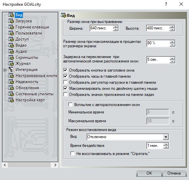Open the Журнал settings page
The width and height of the screenshot is (189, 180).
[23, 63]
